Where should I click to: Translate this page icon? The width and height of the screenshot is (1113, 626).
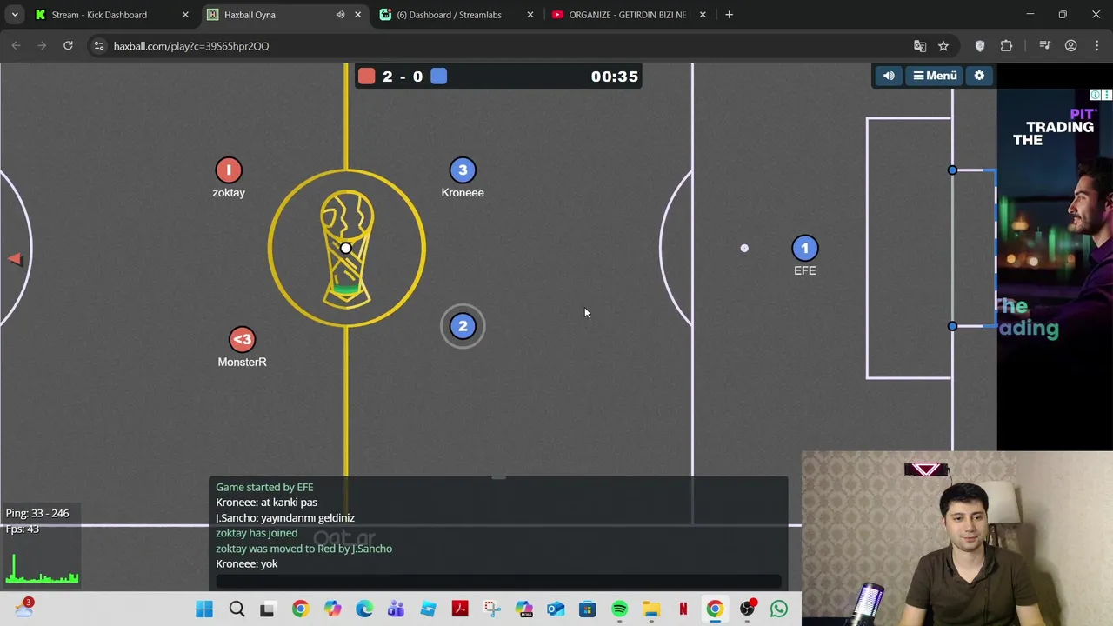pyautogui.click(x=920, y=46)
